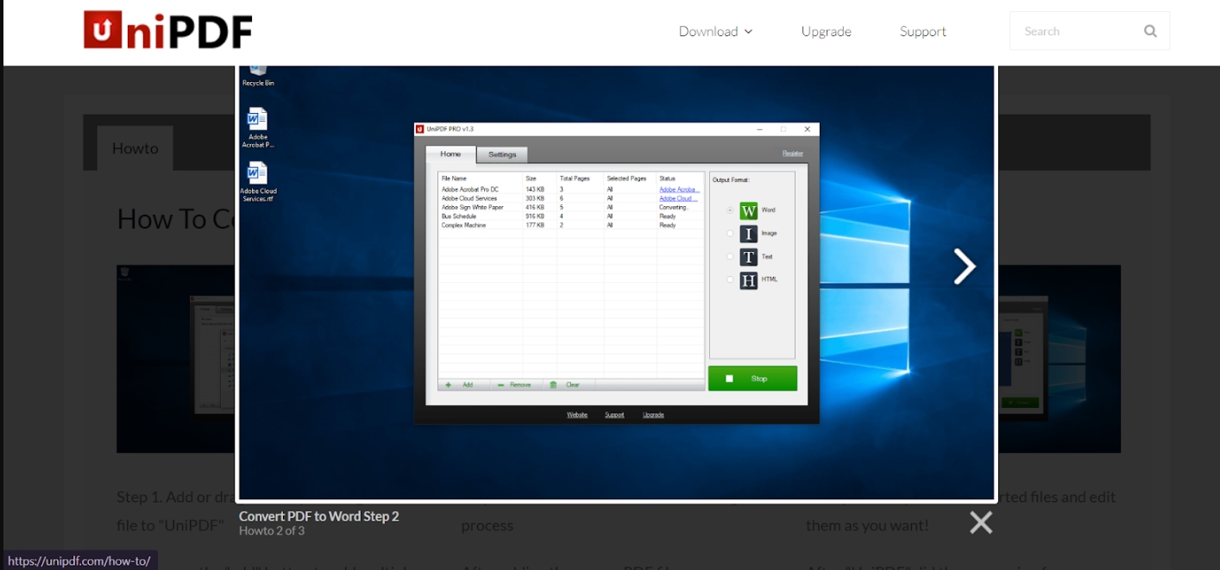Screen dimensions: 1220x570
Task: Switch to the Settings tab
Action: tap(502, 153)
